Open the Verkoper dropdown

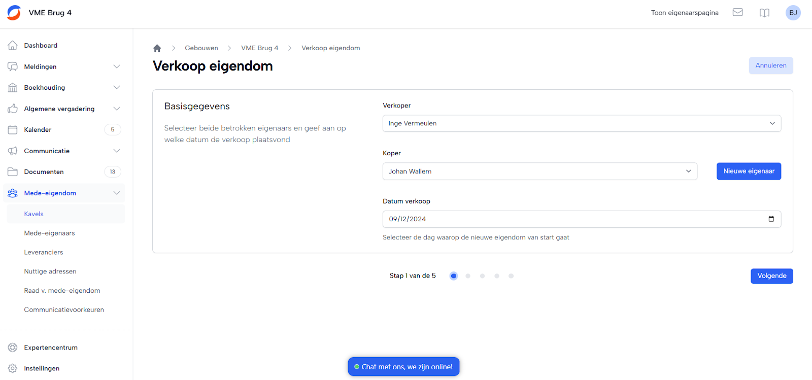[x=582, y=123]
